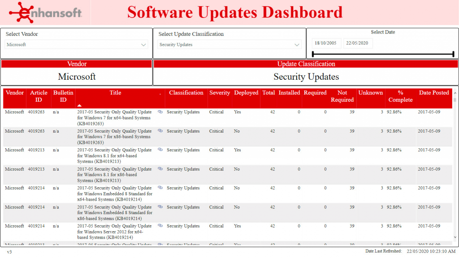Select title Windows Embedded 8 Standard x64-based
This screenshot has width=459, height=258.
(115, 193)
